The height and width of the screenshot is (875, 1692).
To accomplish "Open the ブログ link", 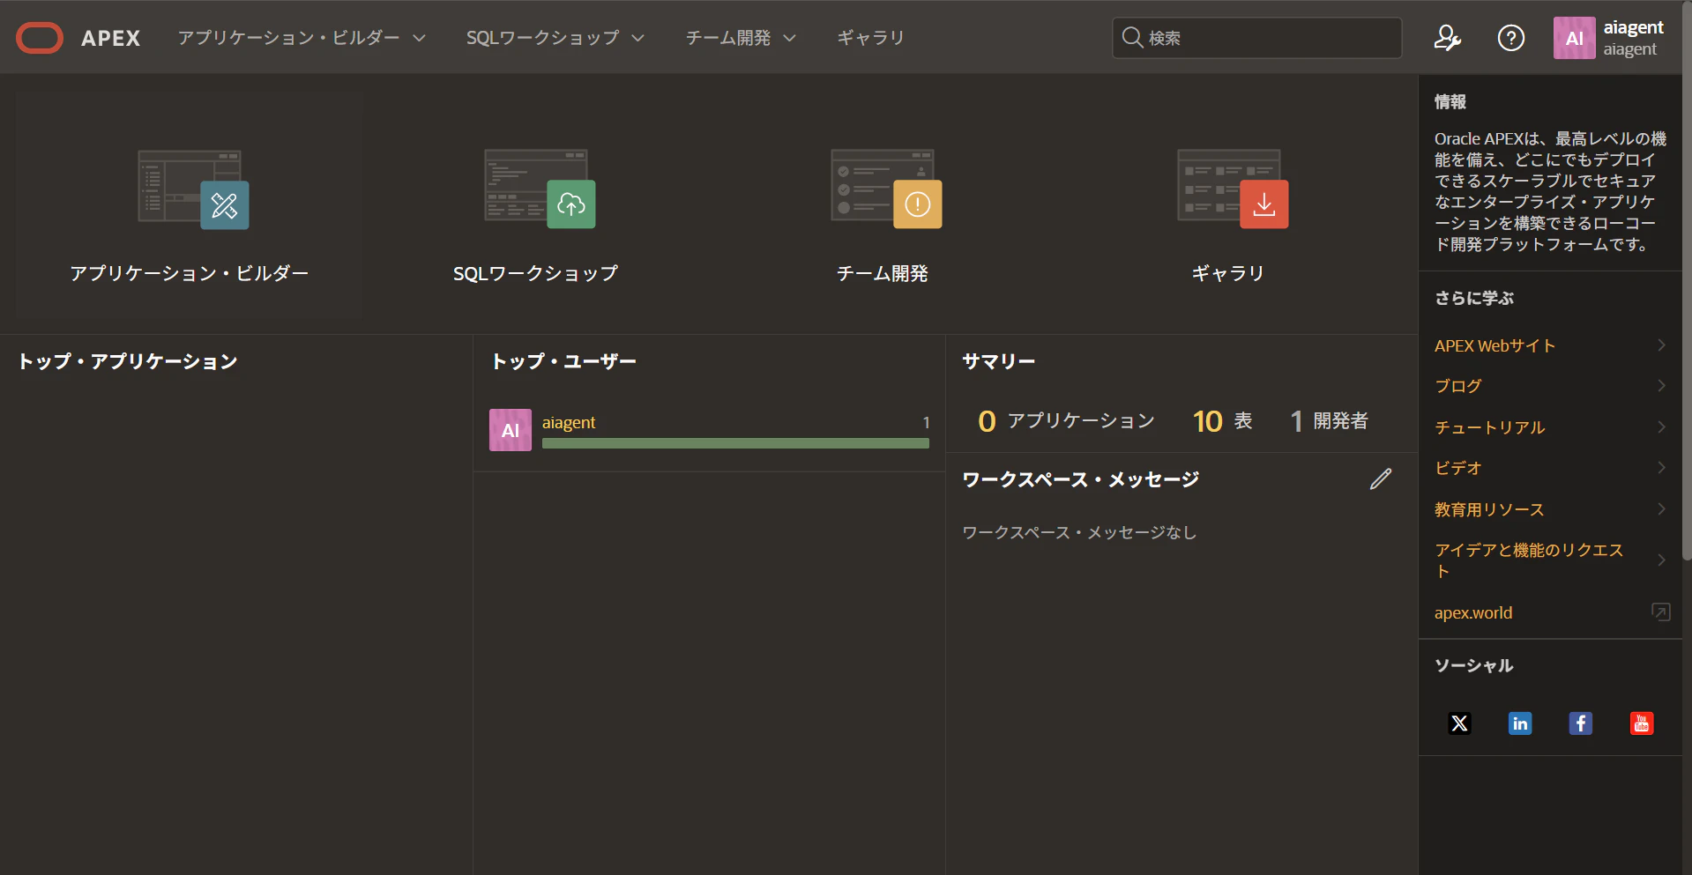I will click(x=1457, y=386).
